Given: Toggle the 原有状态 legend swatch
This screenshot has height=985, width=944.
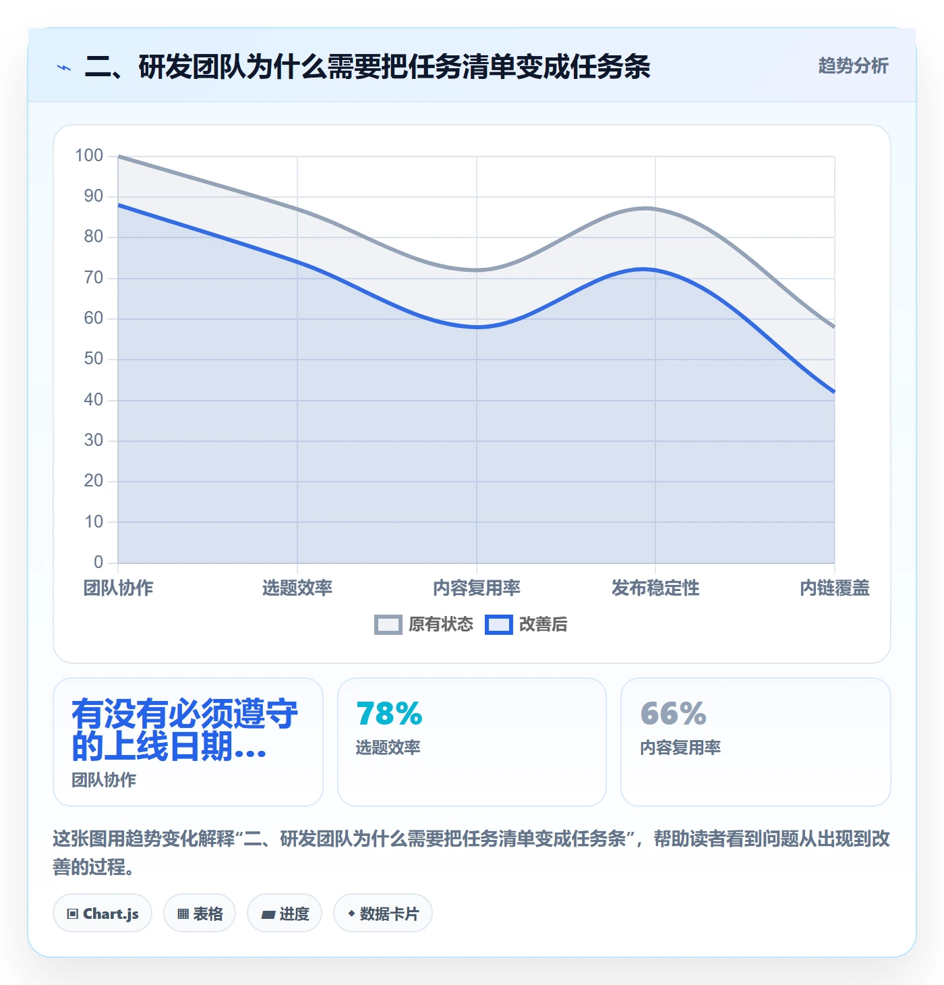Looking at the screenshot, I should [388, 625].
